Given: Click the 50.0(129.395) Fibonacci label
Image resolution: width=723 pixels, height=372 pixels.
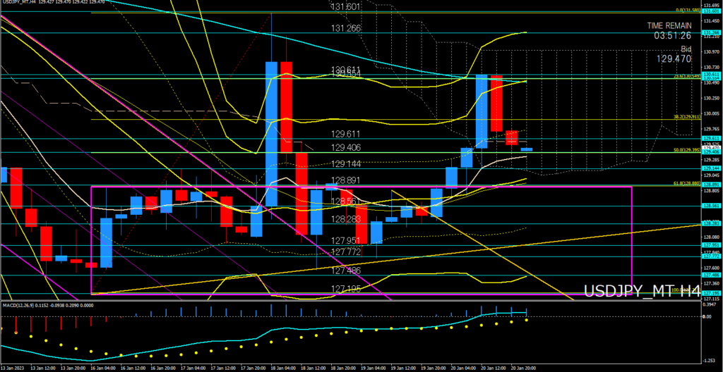Looking at the screenshot, I should pyautogui.click(x=688, y=150).
